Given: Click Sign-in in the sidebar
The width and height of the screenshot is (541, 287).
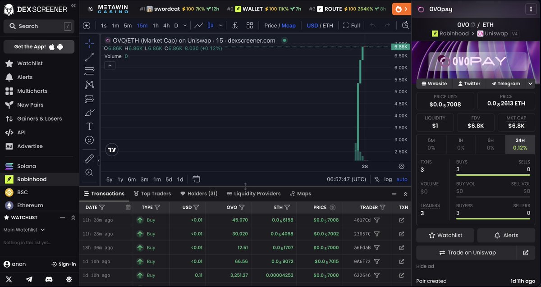Looking at the screenshot, I should pos(64,264).
